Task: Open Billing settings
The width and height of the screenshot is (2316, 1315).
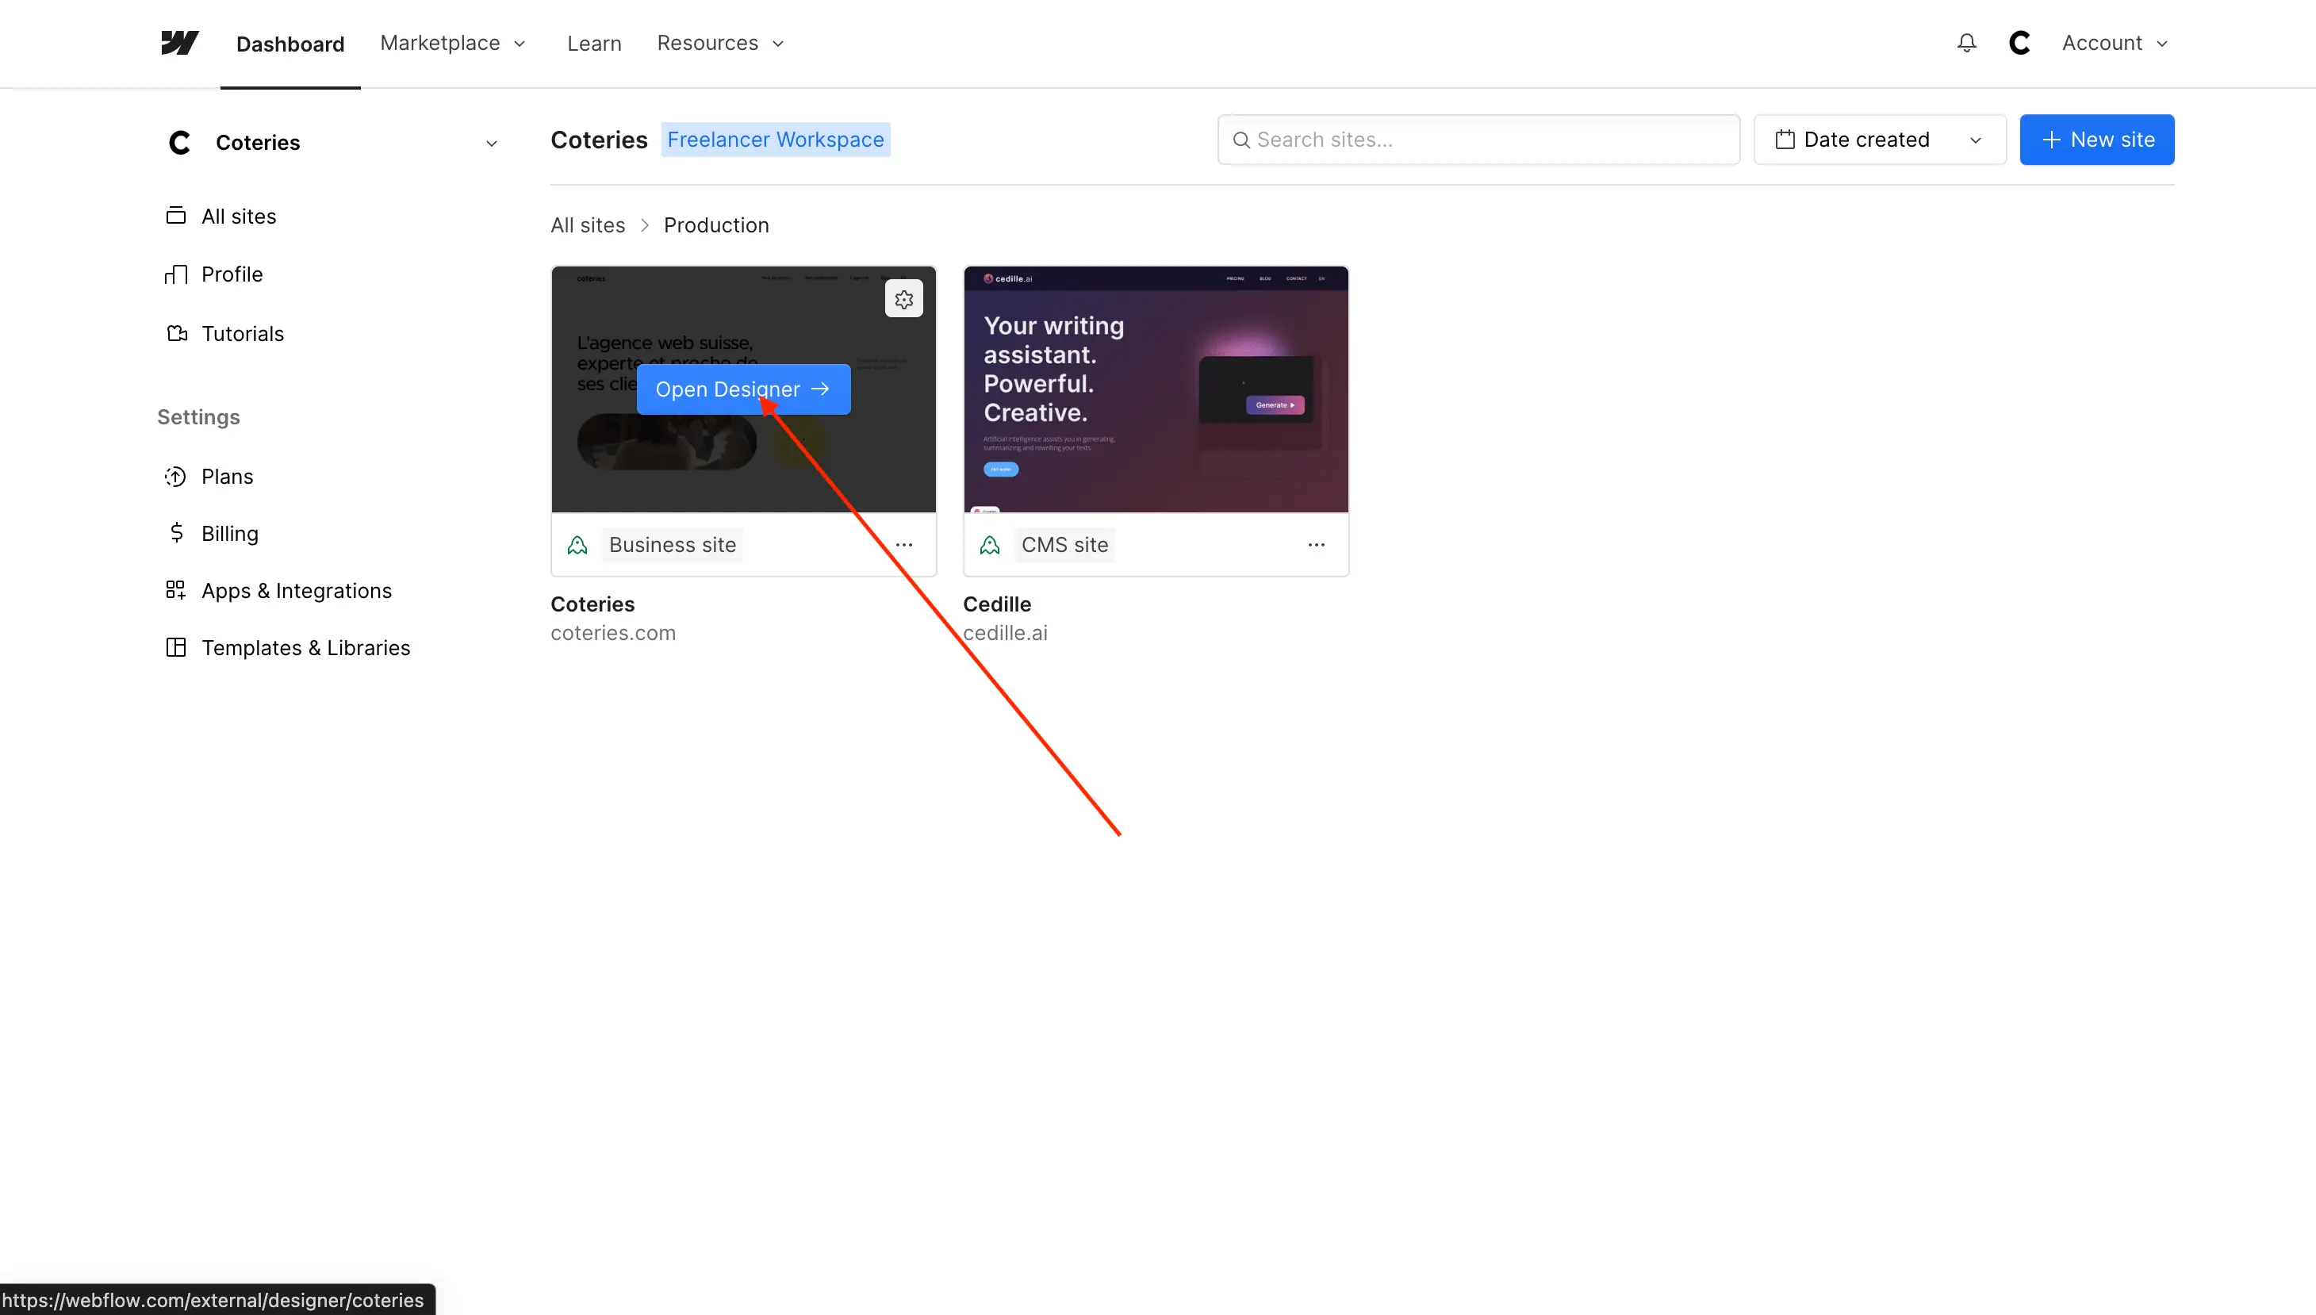Action: [x=230, y=533]
